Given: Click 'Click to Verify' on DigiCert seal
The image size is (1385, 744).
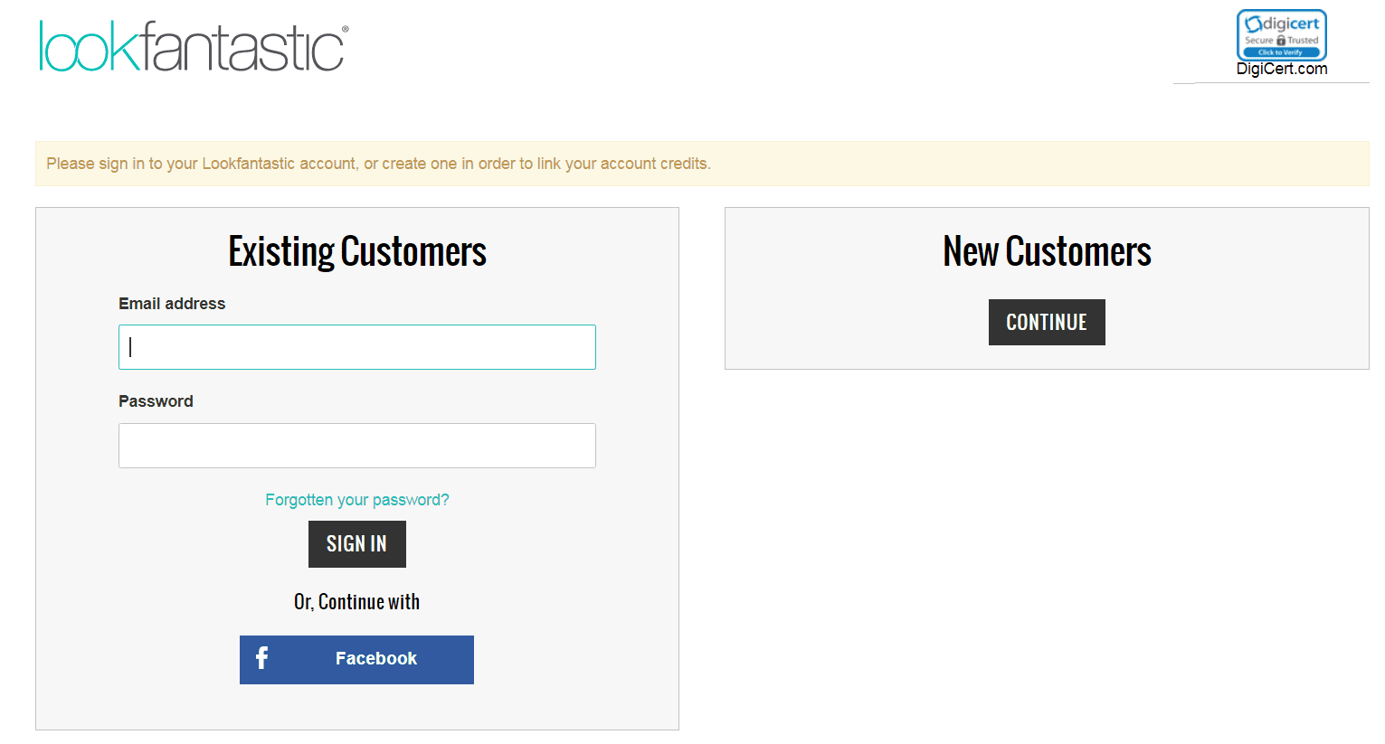Looking at the screenshot, I should tap(1281, 52).
